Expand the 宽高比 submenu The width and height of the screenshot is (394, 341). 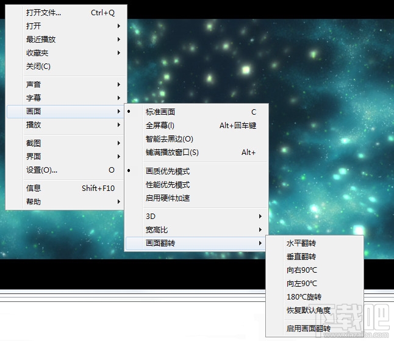point(196,230)
